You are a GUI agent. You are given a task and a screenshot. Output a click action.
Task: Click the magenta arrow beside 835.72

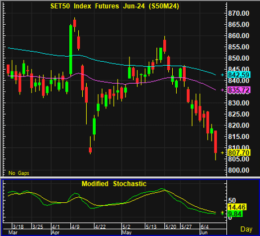222,90
